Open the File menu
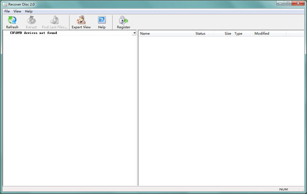This screenshot has height=194, width=307. click(7, 11)
